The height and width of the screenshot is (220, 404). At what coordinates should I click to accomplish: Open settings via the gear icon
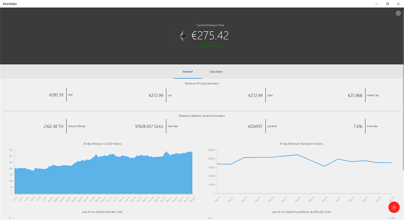pyautogui.click(x=398, y=13)
